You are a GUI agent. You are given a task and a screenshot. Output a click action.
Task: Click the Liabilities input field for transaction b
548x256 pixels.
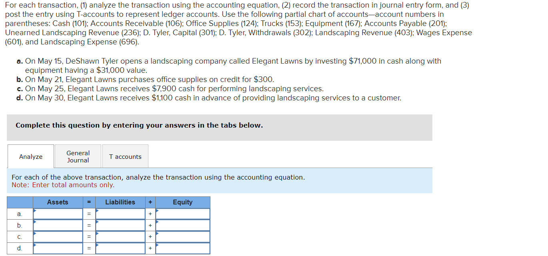[x=120, y=225]
